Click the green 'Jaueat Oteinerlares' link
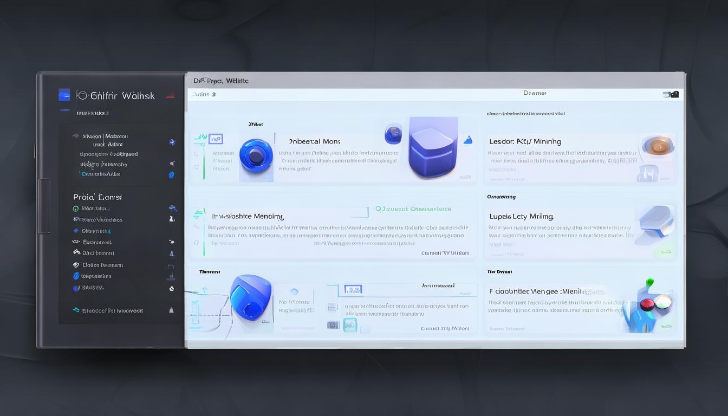The height and width of the screenshot is (416, 728). pos(413,209)
